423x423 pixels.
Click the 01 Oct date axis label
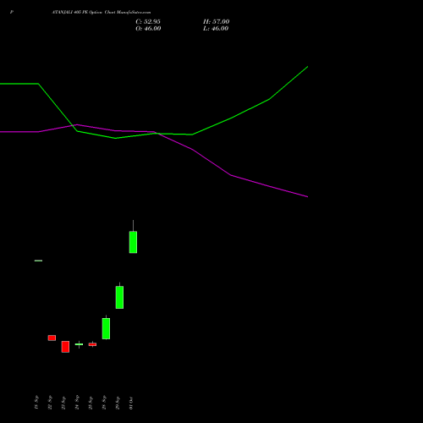click(x=131, y=403)
